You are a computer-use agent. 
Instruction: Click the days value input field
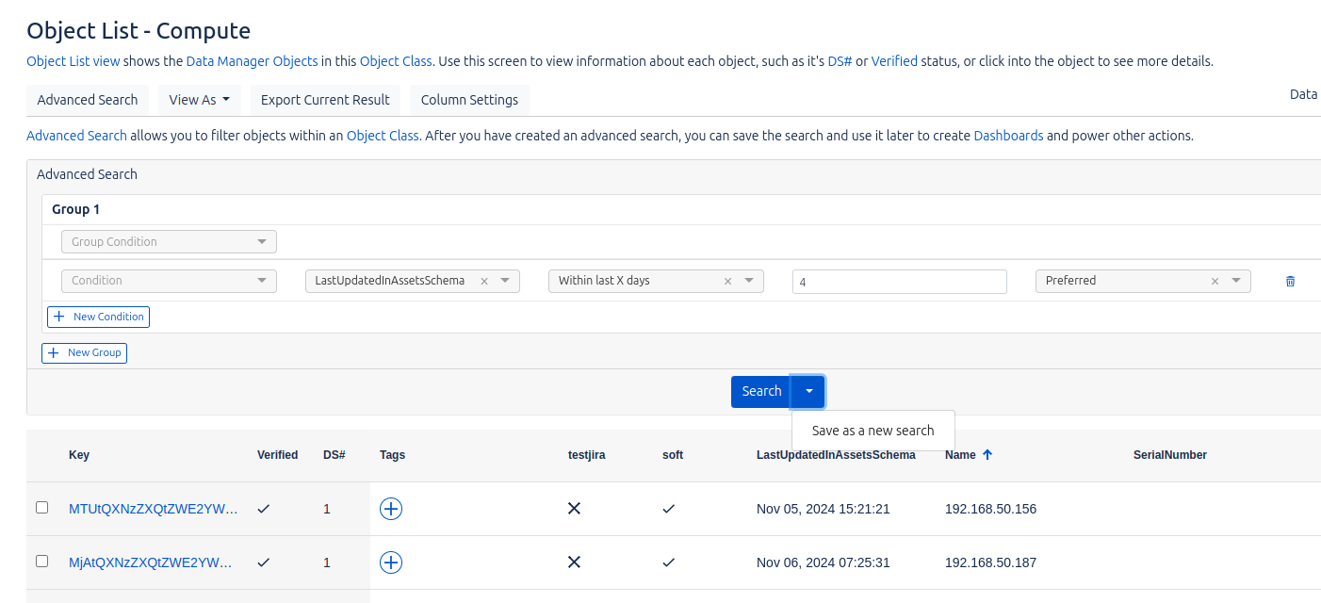[x=899, y=282]
